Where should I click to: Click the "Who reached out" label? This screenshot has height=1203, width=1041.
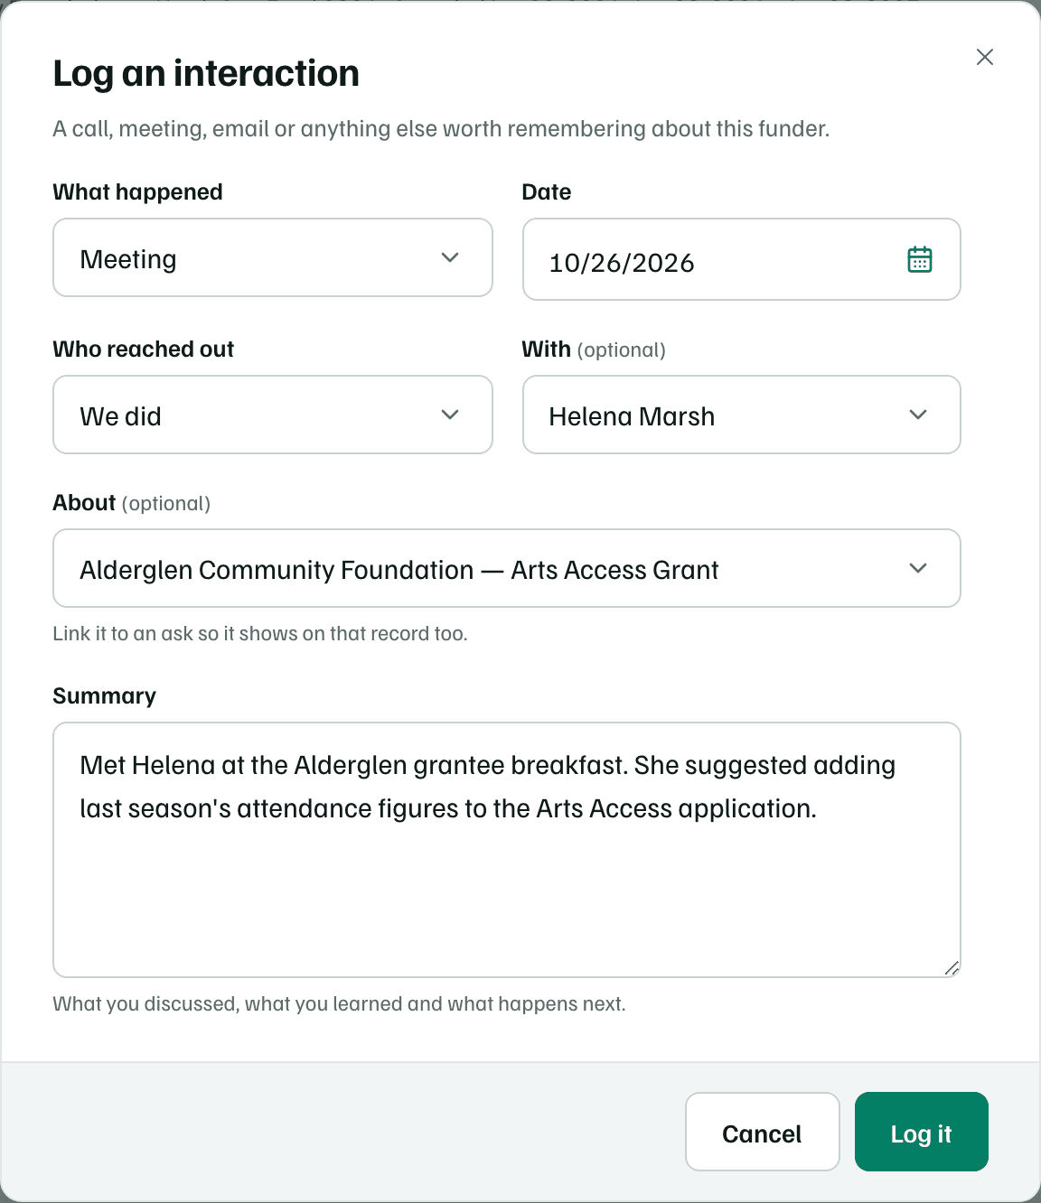pos(144,349)
